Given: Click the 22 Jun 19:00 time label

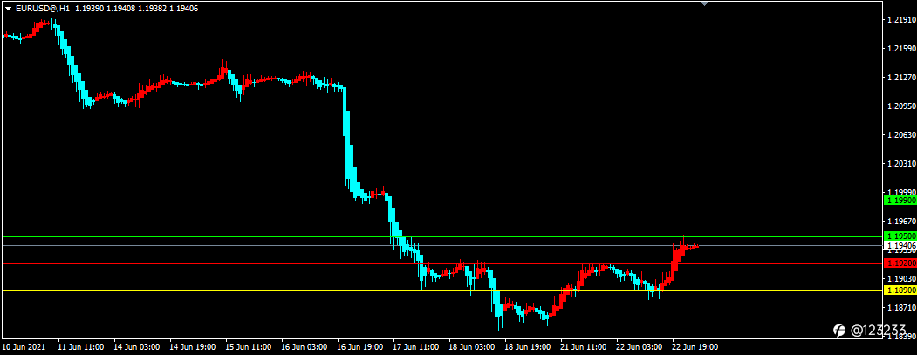Looking at the screenshot, I should 695,347.
